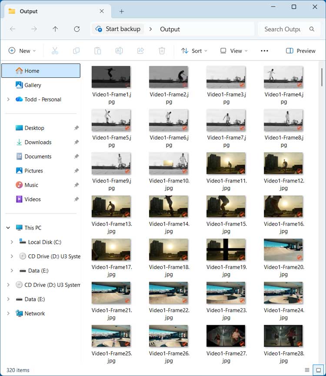Click the vertical scrollbar of file list

322,77
